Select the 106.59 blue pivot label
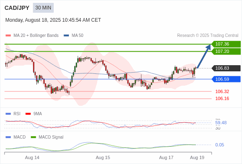This screenshot has height=164, width=242. tap(226, 79)
